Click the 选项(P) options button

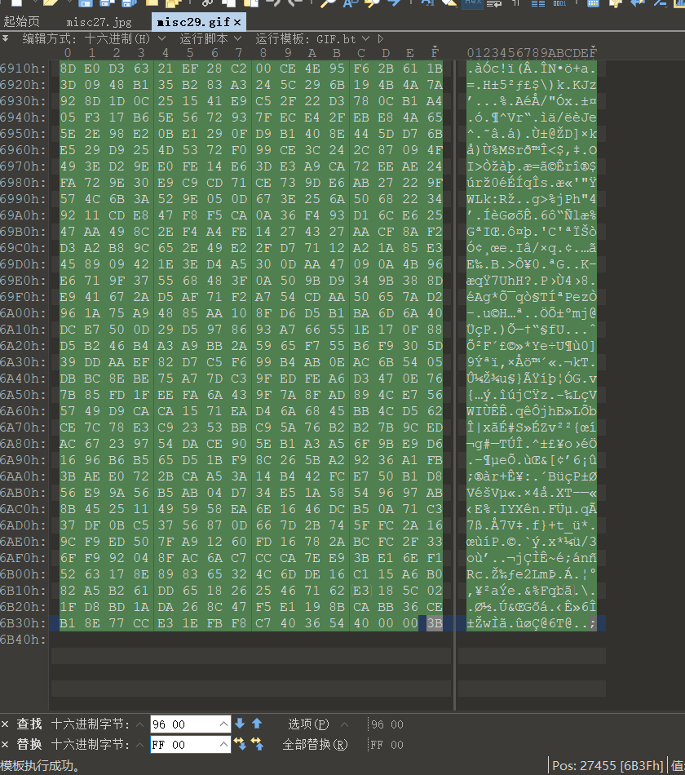(x=308, y=724)
